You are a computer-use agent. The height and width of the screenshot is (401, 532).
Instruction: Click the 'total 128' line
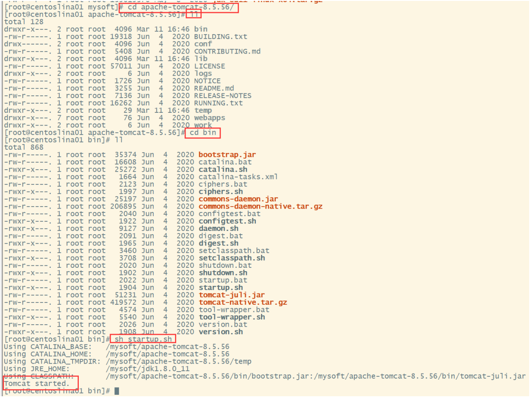(x=24, y=22)
